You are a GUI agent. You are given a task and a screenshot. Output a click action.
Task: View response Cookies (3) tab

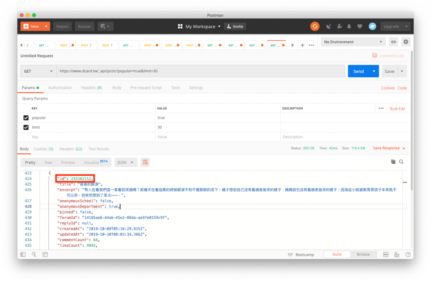pos(43,149)
